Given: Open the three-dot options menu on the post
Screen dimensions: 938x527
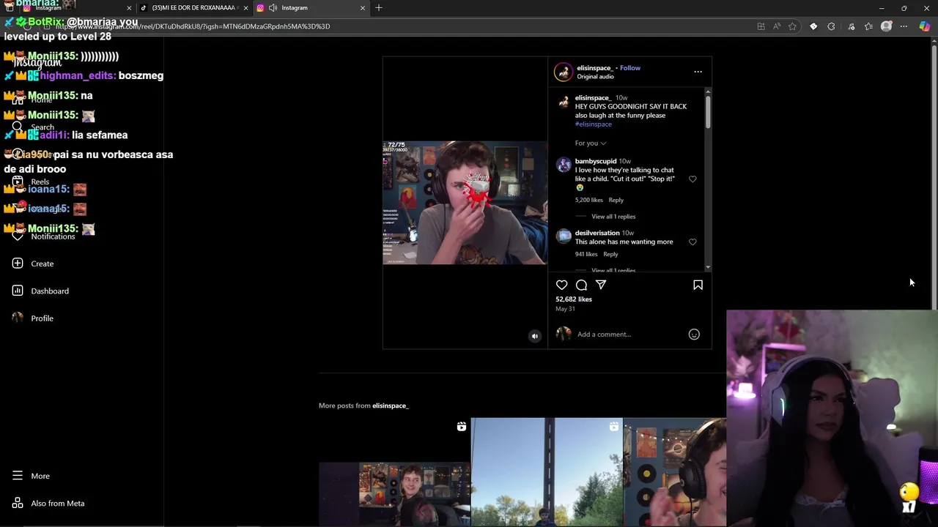Looking at the screenshot, I should tap(698, 72).
